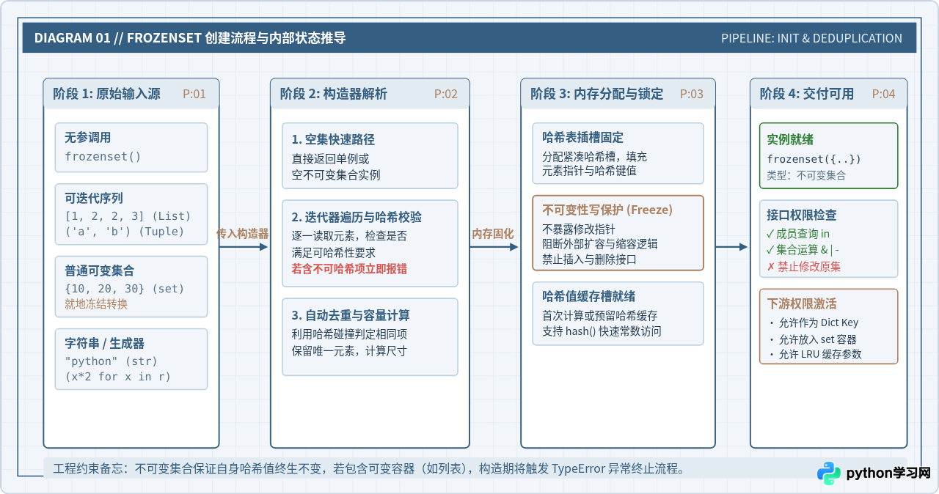Select the green "实例就绪" card title
This screenshot has width=939, height=494.
point(790,140)
